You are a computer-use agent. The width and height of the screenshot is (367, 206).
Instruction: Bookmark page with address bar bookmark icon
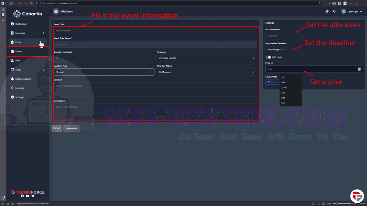(x=320, y=3)
